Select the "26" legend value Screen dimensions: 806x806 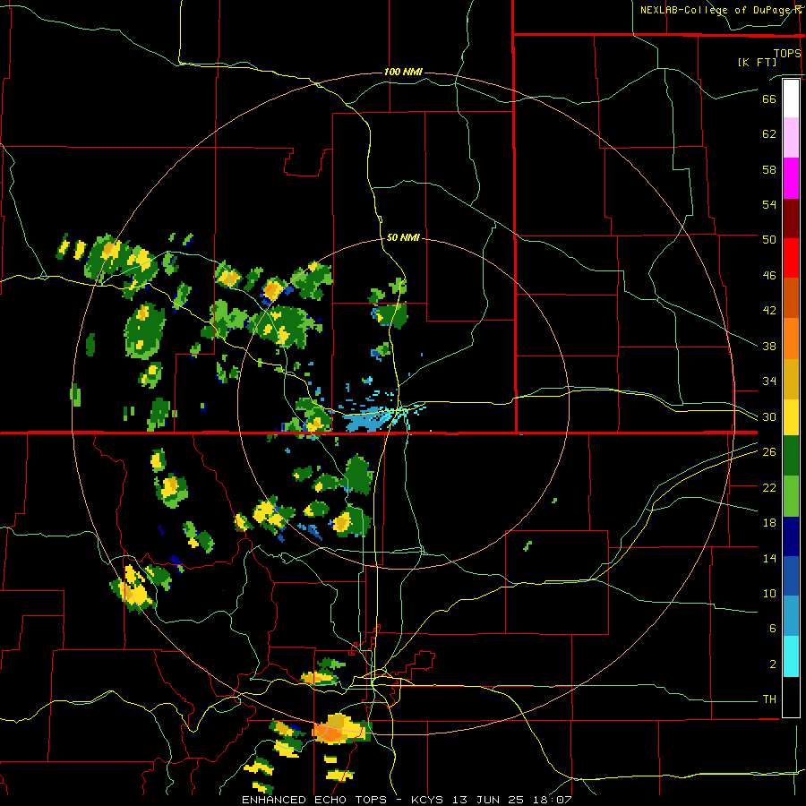click(769, 452)
